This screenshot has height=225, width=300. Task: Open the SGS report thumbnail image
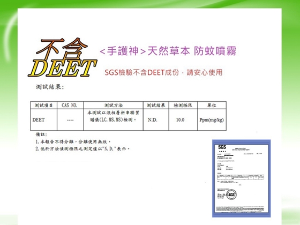click(241, 178)
